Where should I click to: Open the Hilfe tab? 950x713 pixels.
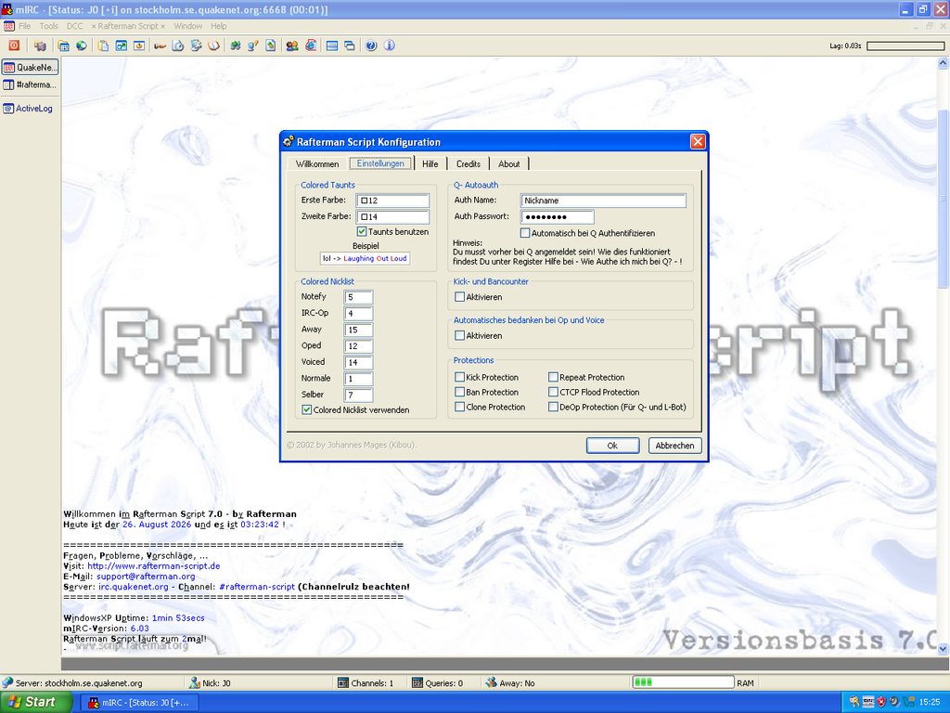(x=430, y=163)
